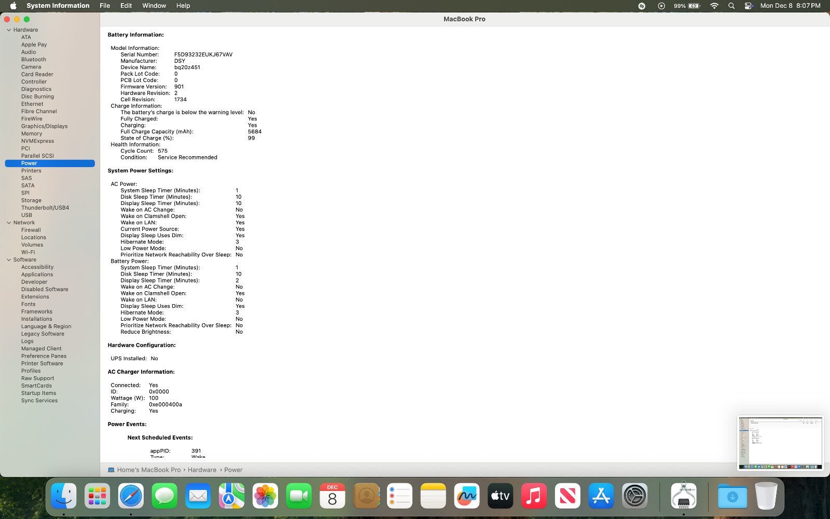This screenshot has height=519, width=830.
Task: Open News app in Dock
Action: point(568,496)
